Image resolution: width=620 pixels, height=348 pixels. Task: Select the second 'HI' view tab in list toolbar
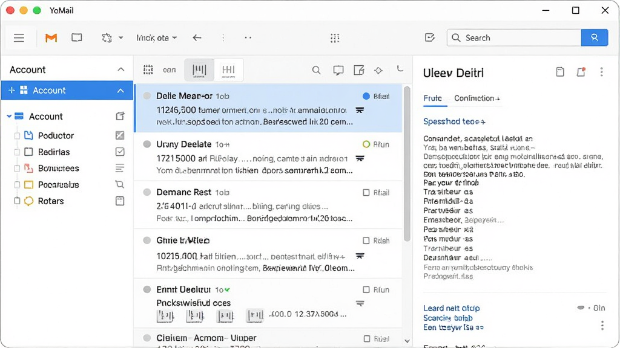point(228,70)
